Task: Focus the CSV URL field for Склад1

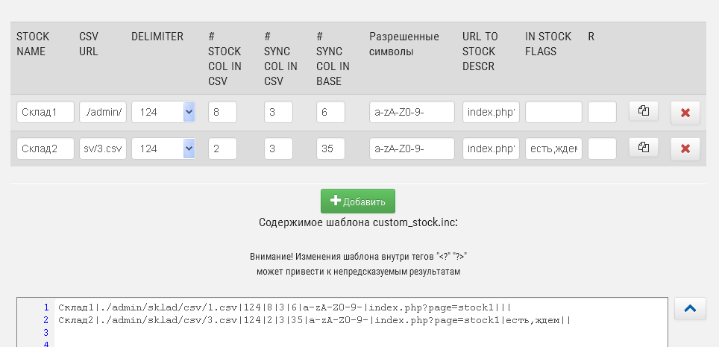Action: [103, 113]
